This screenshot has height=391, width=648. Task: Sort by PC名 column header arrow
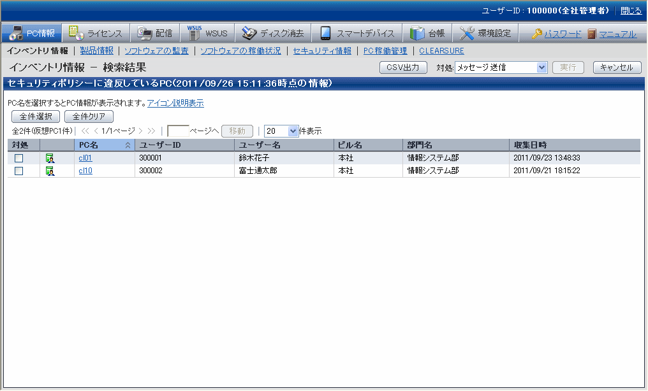tap(128, 145)
